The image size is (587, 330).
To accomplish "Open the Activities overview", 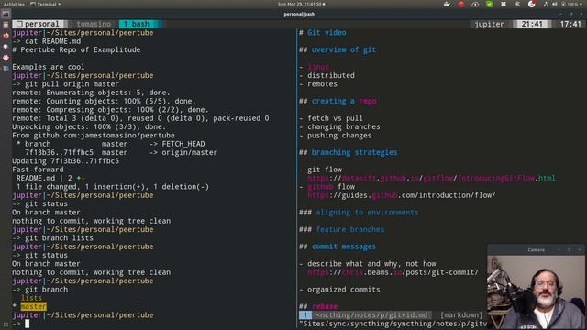I will (14, 4).
